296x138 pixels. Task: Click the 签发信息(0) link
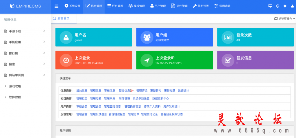point(126,91)
